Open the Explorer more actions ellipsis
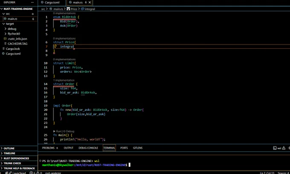 click(x=32, y=3)
